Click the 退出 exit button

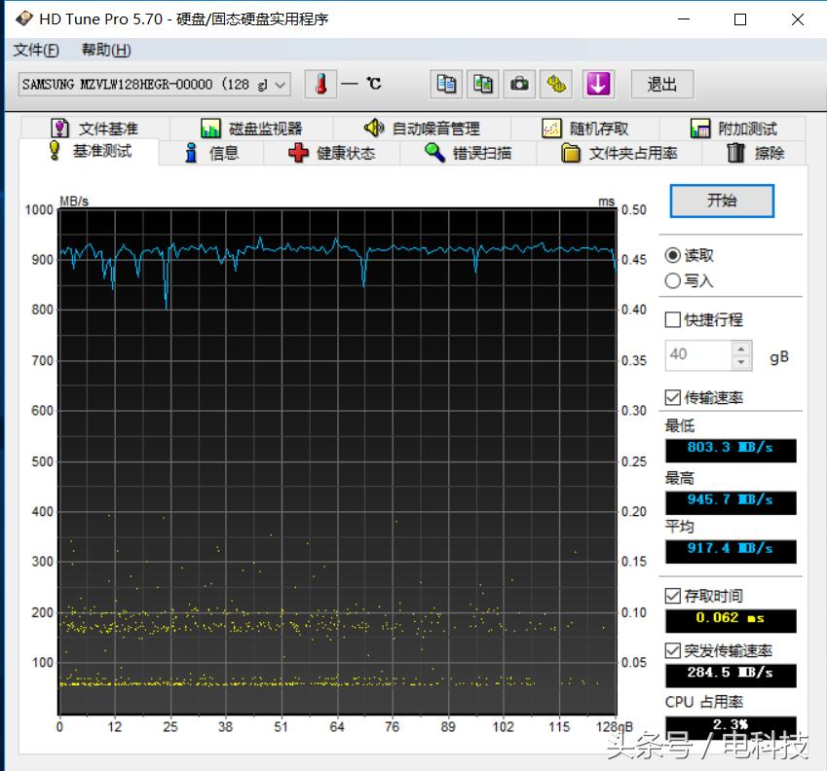(x=662, y=85)
